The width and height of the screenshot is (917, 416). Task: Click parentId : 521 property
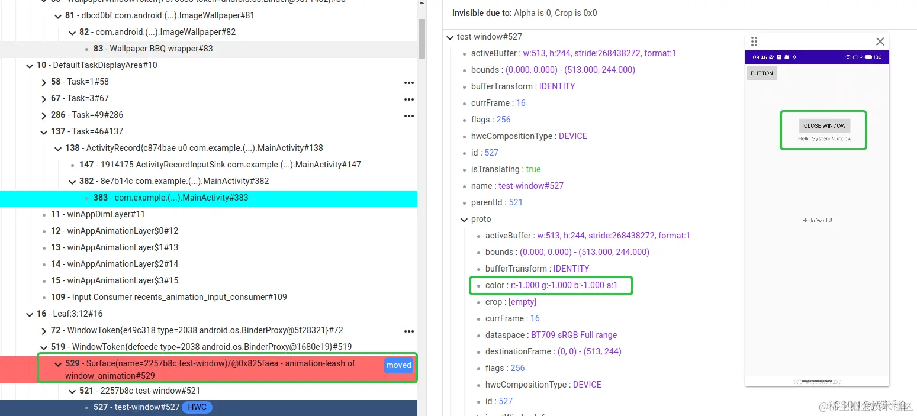(x=497, y=202)
